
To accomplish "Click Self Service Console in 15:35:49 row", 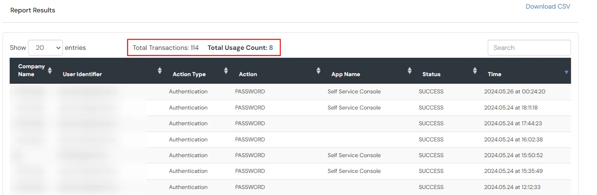I will click(x=354, y=171).
